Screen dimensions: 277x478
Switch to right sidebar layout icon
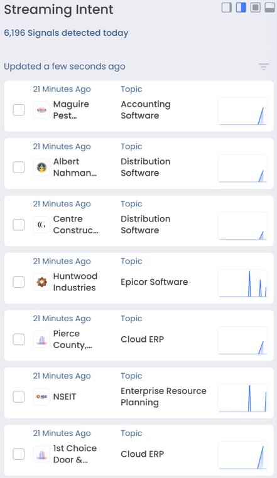pos(226,8)
